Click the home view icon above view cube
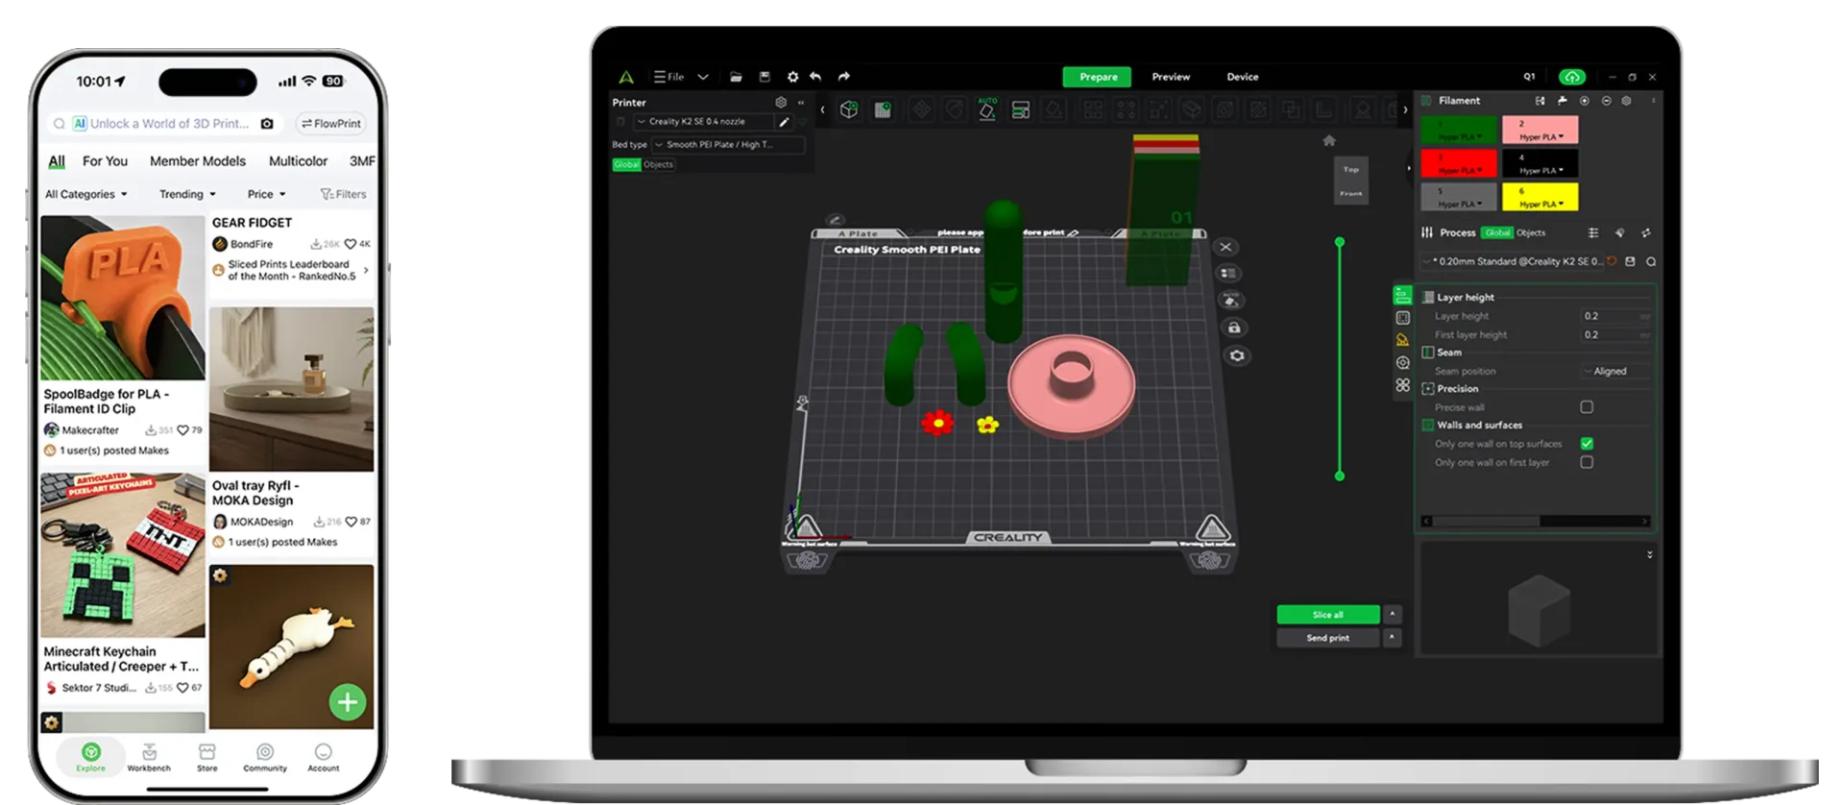Viewport: 1844px width, 805px height. click(1329, 140)
